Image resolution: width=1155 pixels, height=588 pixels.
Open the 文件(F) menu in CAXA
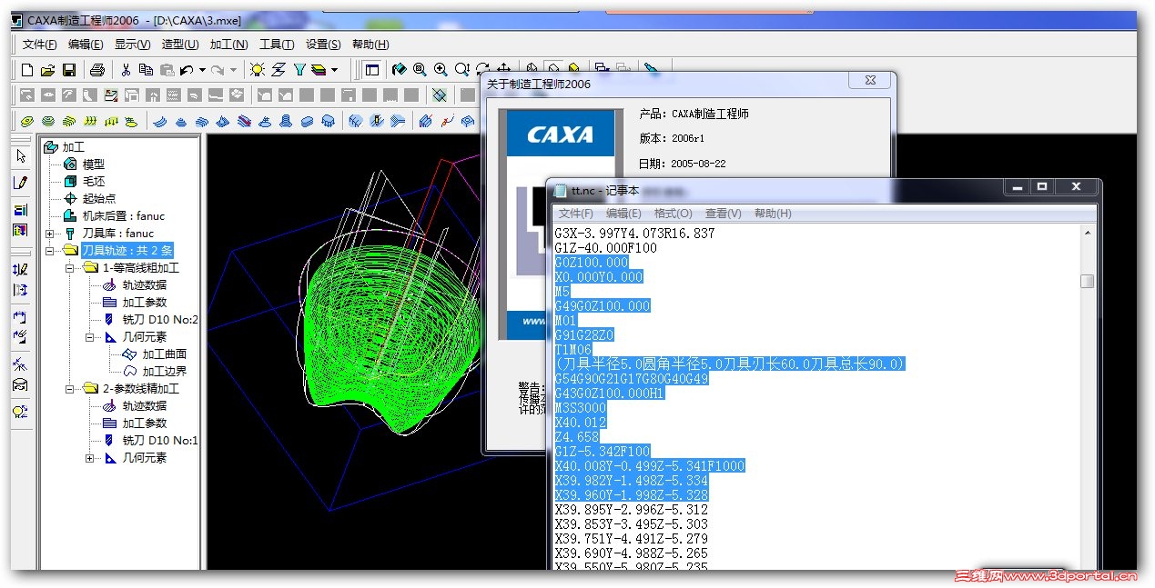pyautogui.click(x=40, y=45)
